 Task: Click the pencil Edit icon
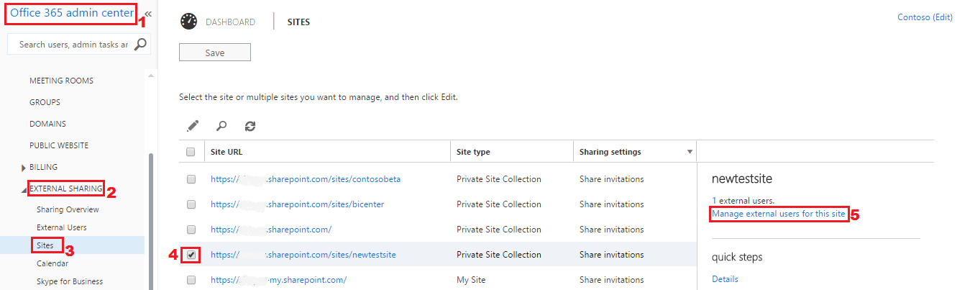(x=192, y=126)
